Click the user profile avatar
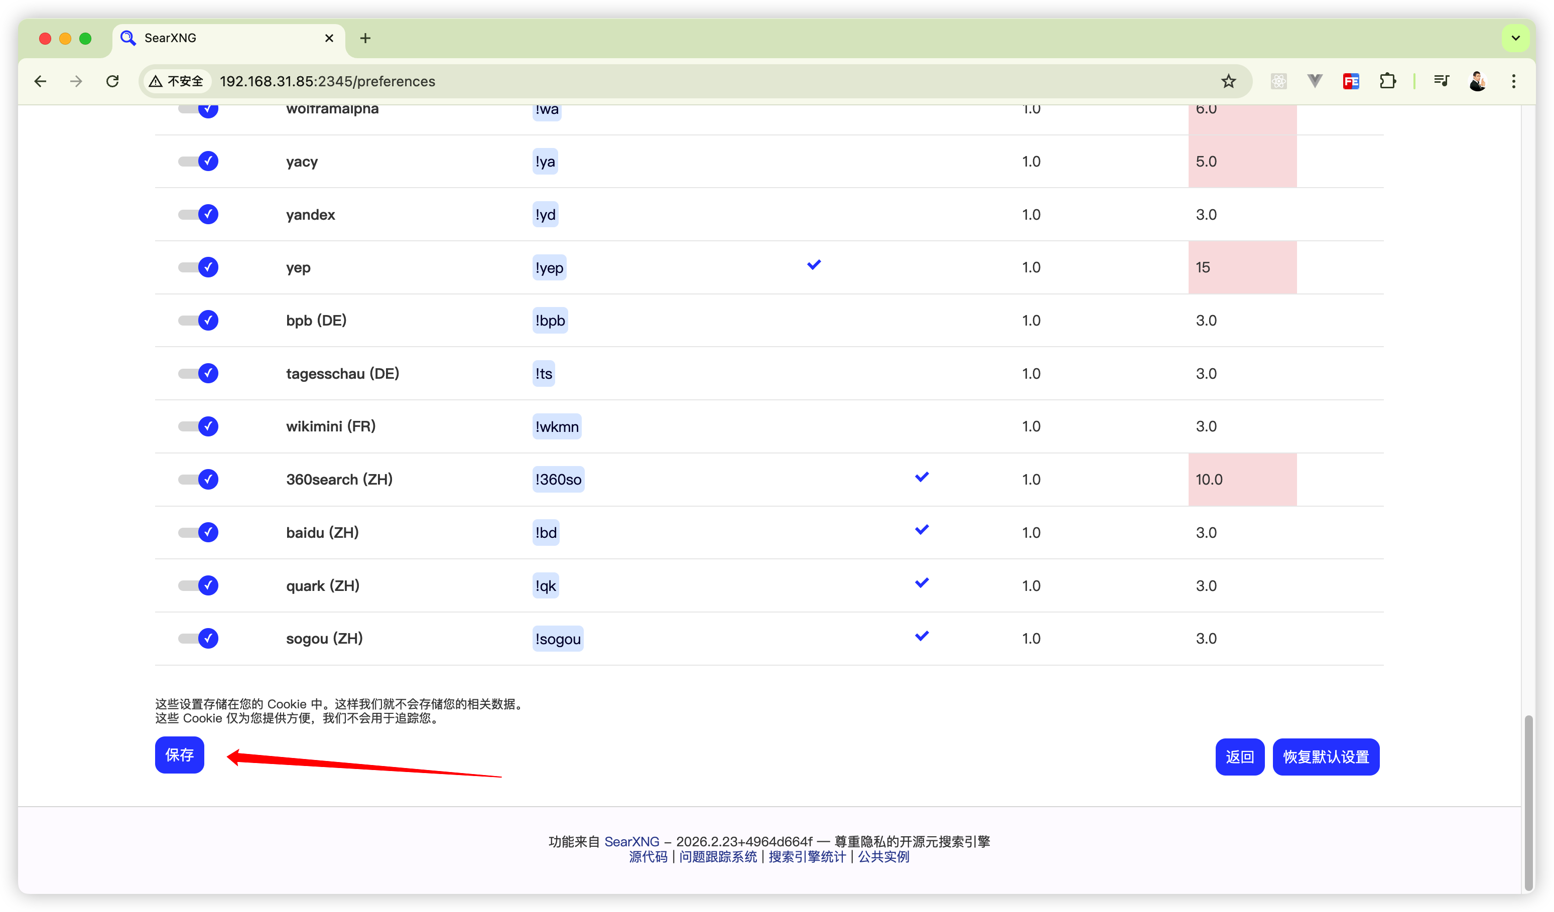The width and height of the screenshot is (1554, 912). [1478, 81]
